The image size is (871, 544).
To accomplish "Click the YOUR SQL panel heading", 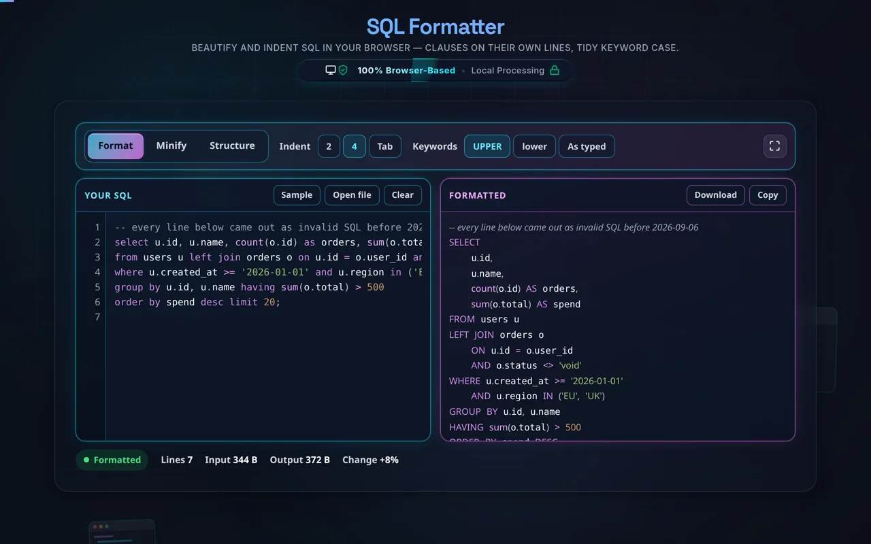I will click(x=108, y=195).
